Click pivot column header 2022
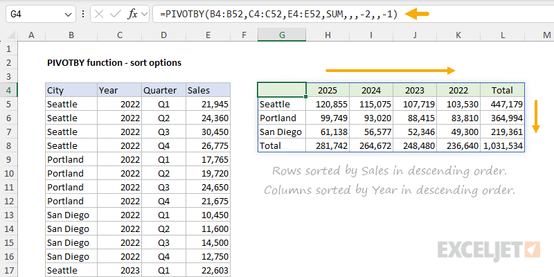554x277 pixels. pos(458,90)
